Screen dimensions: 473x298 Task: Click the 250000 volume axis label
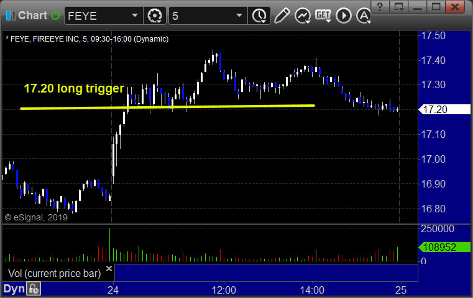coord(438,228)
